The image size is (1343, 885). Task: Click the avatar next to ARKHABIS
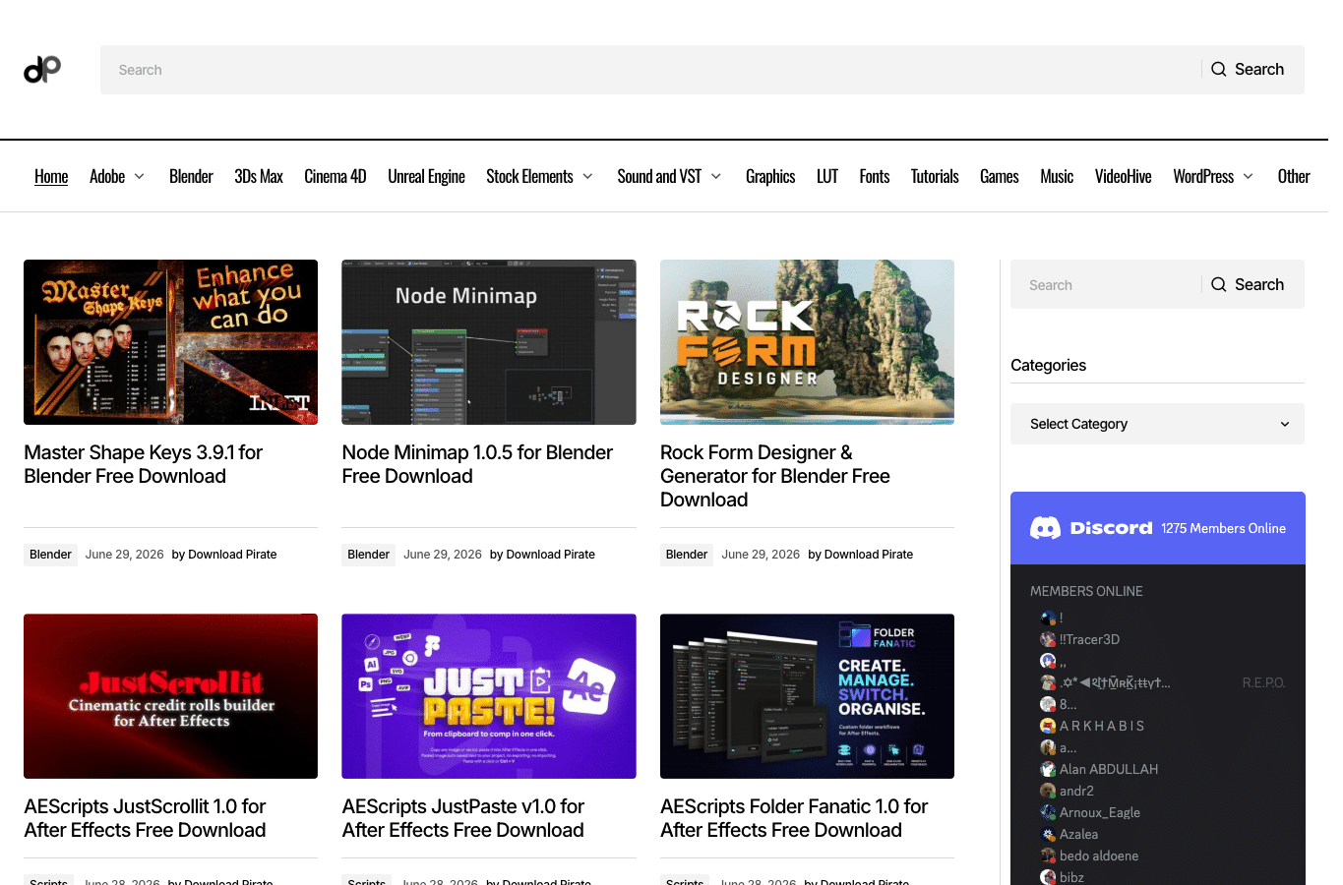click(x=1048, y=726)
